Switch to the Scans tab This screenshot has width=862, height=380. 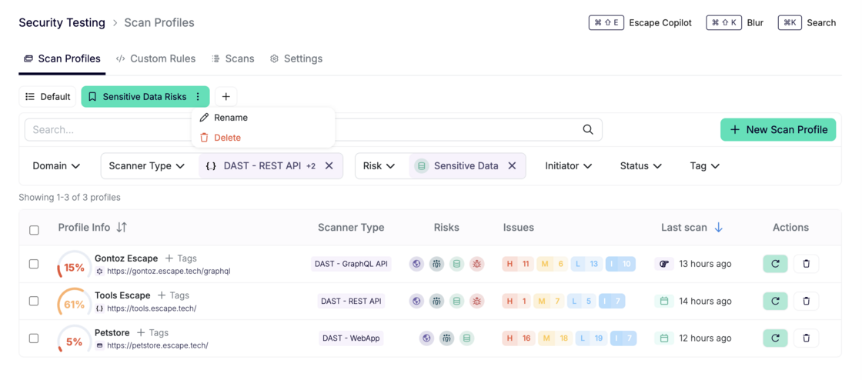(233, 58)
